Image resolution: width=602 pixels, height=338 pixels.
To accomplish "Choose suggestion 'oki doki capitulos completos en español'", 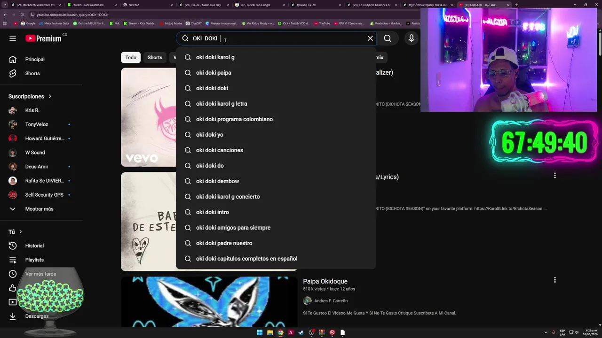I will pyautogui.click(x=276, y=259).
